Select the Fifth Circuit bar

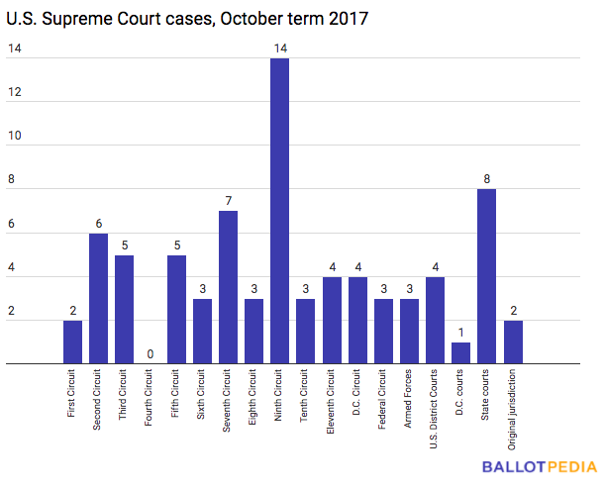177,309
